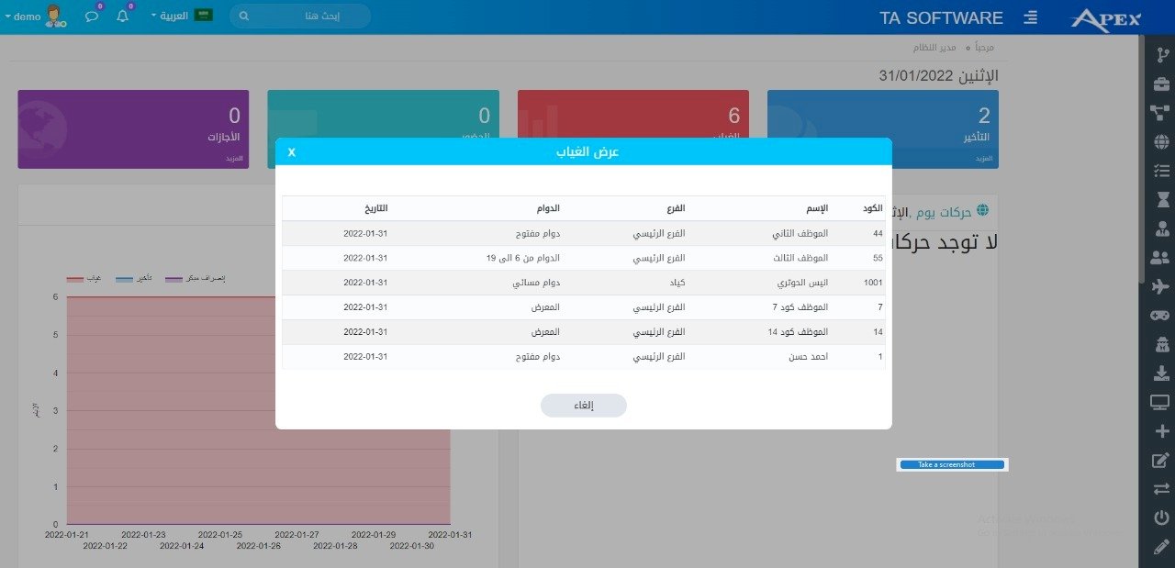The height and width of the screenshot is (568, 1175).
Task: Click the power icon in the sidebar
Action: [x=1160, y=518]
